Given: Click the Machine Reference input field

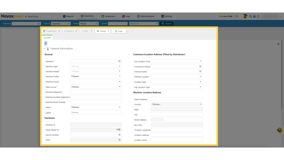Looking at the screenshot, I should tap(96, 92).
